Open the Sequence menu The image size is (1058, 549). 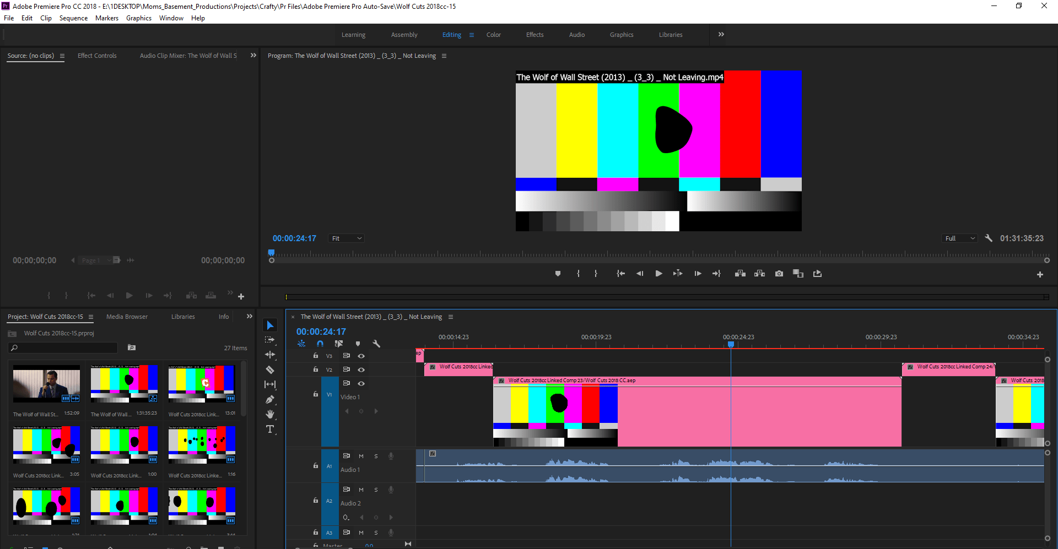click(73, 18)
